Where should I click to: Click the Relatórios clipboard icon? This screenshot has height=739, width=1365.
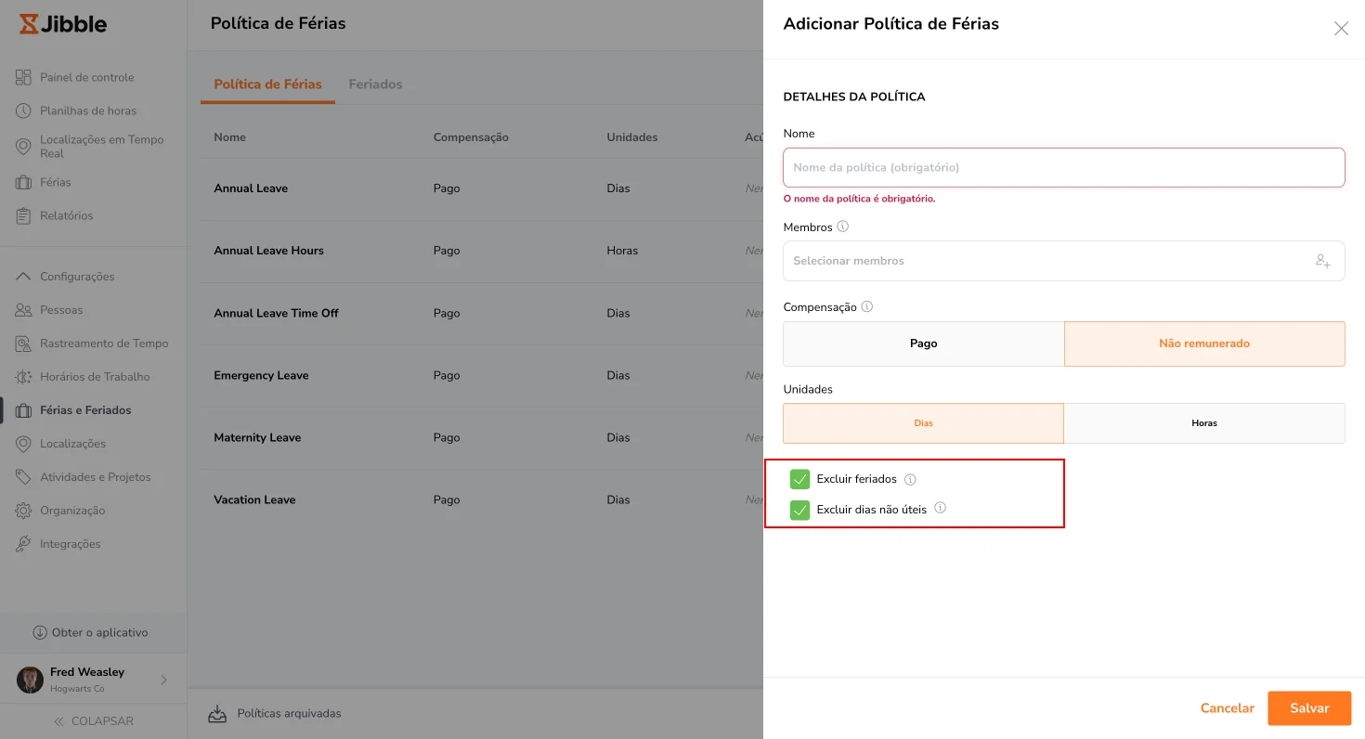[23, 215]
